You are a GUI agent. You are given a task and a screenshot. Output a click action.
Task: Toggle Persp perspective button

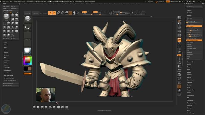point(179,40)
